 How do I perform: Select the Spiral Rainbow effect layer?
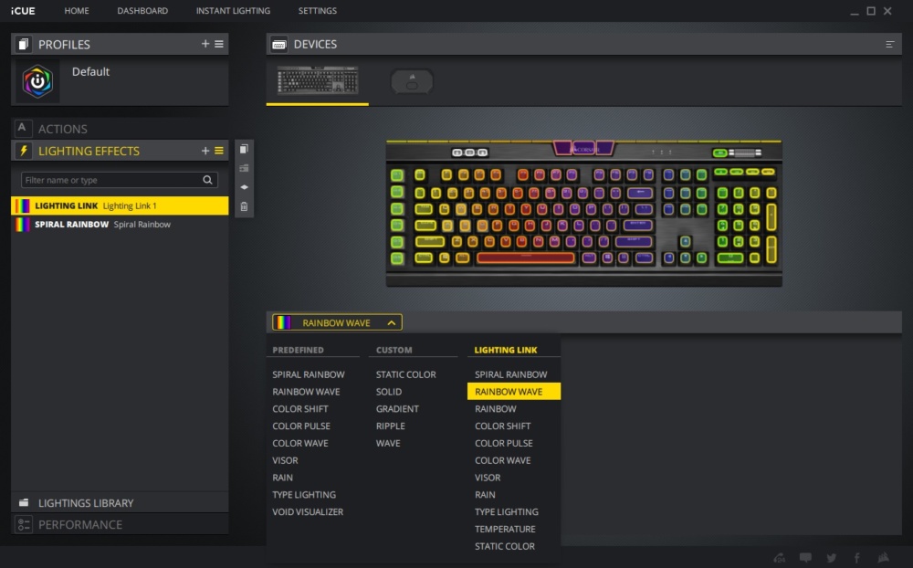(120, 225)
